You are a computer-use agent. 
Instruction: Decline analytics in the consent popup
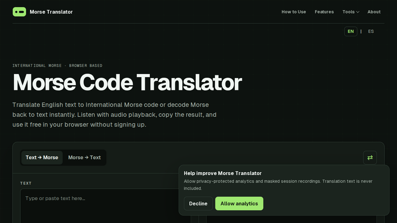198,204
